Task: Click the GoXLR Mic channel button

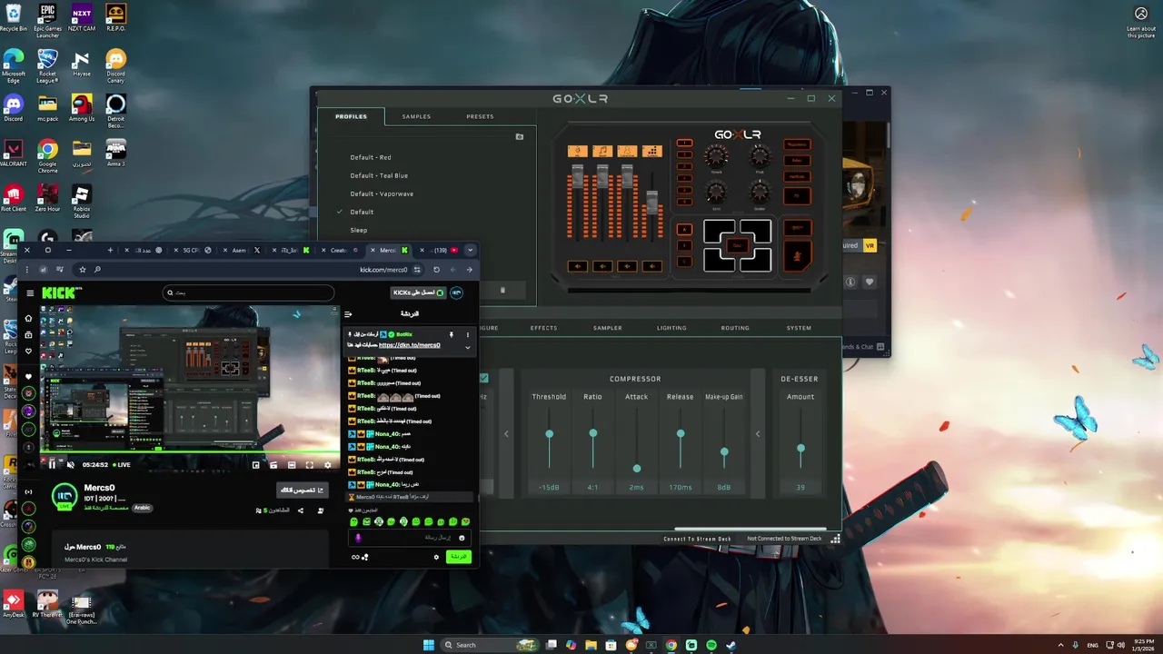Action: pyautogui.click(x=578, y=151)
